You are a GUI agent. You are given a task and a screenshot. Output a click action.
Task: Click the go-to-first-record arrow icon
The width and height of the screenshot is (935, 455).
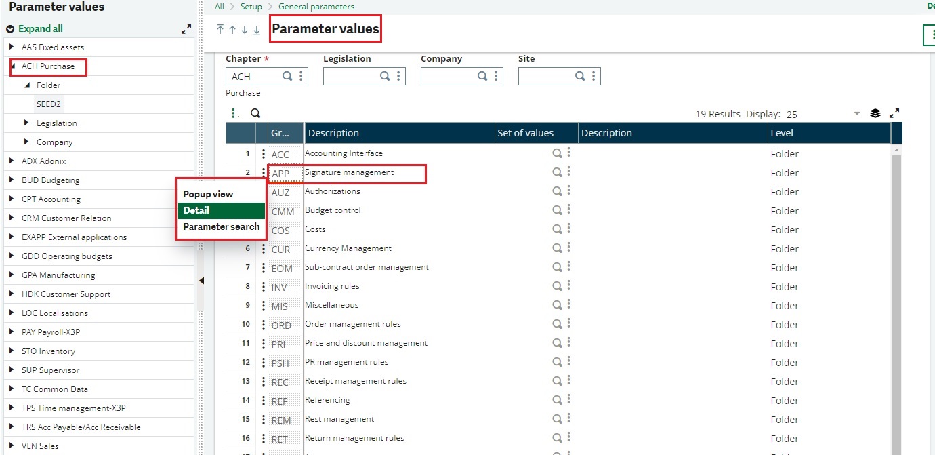(x=220, y=30)
